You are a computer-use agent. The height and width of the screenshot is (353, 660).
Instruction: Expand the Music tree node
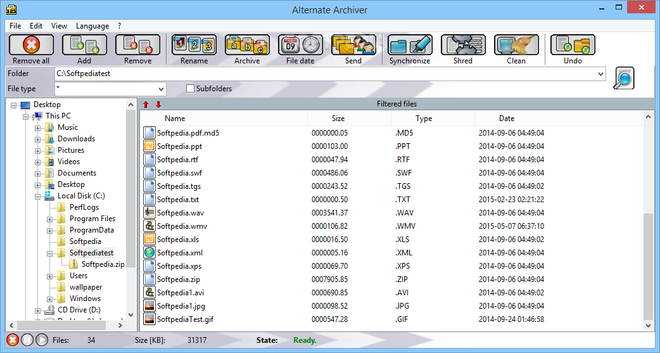(x=38, y=127)
